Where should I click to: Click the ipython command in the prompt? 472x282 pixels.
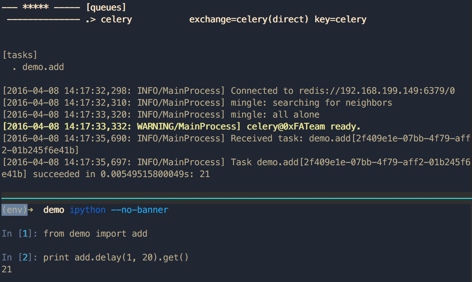pyautogui.click(x=87, y=210)
